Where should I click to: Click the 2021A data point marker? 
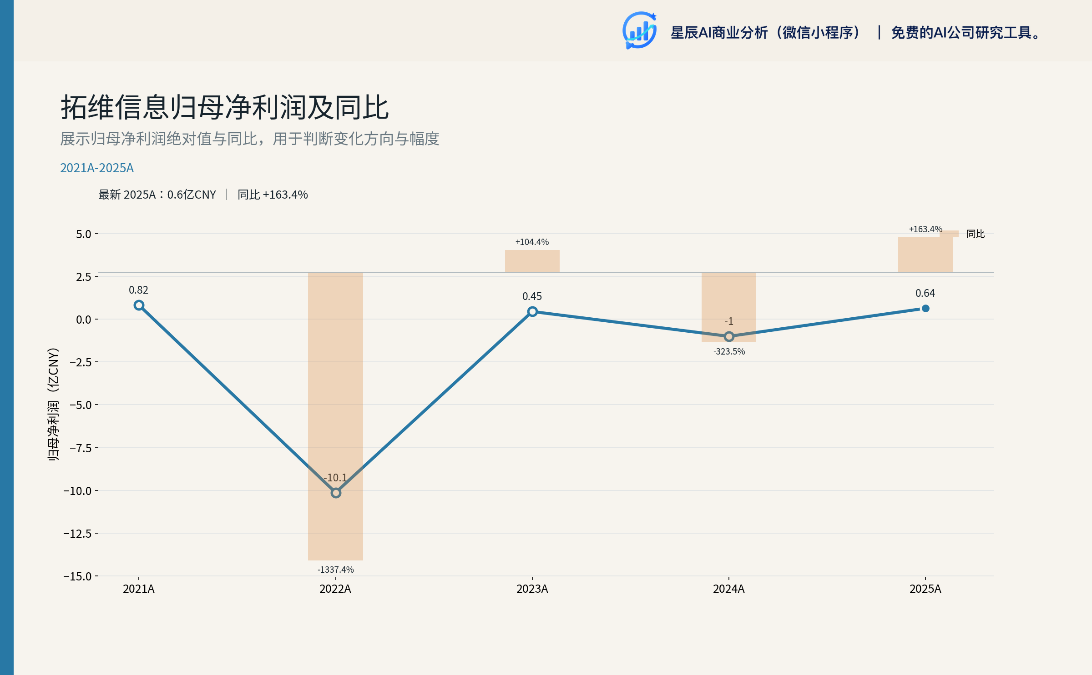[139, 305]
